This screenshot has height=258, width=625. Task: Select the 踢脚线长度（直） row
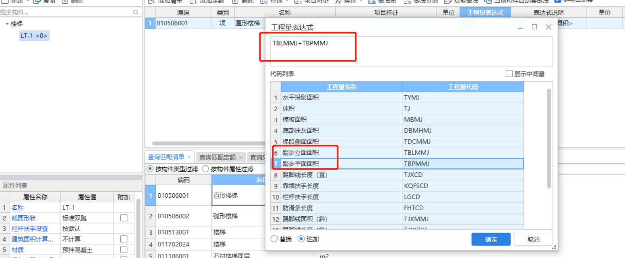[x=397, y=175]
